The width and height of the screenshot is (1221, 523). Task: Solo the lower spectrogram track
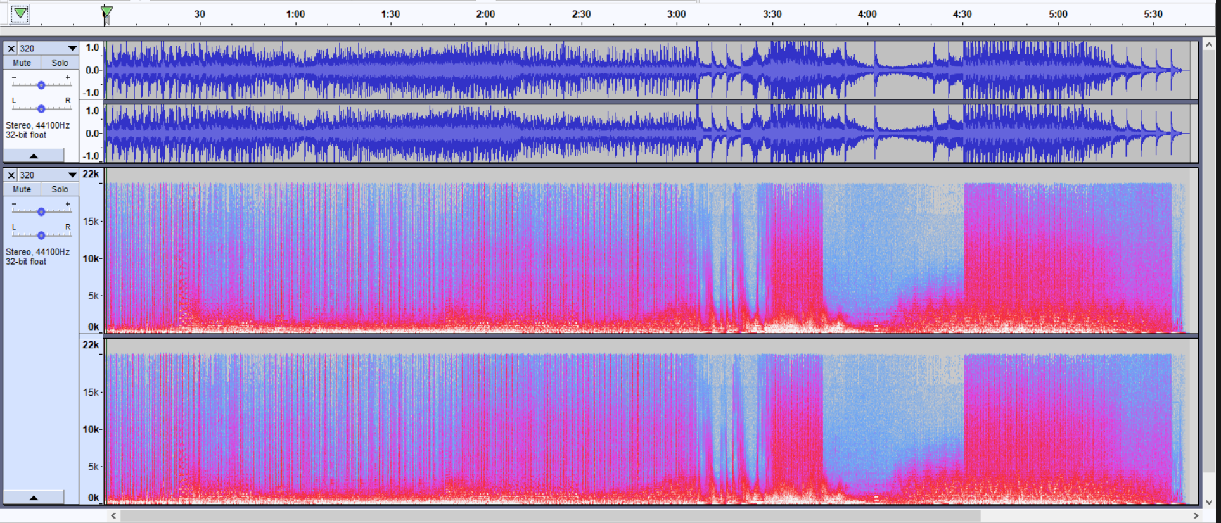point(60,189)
